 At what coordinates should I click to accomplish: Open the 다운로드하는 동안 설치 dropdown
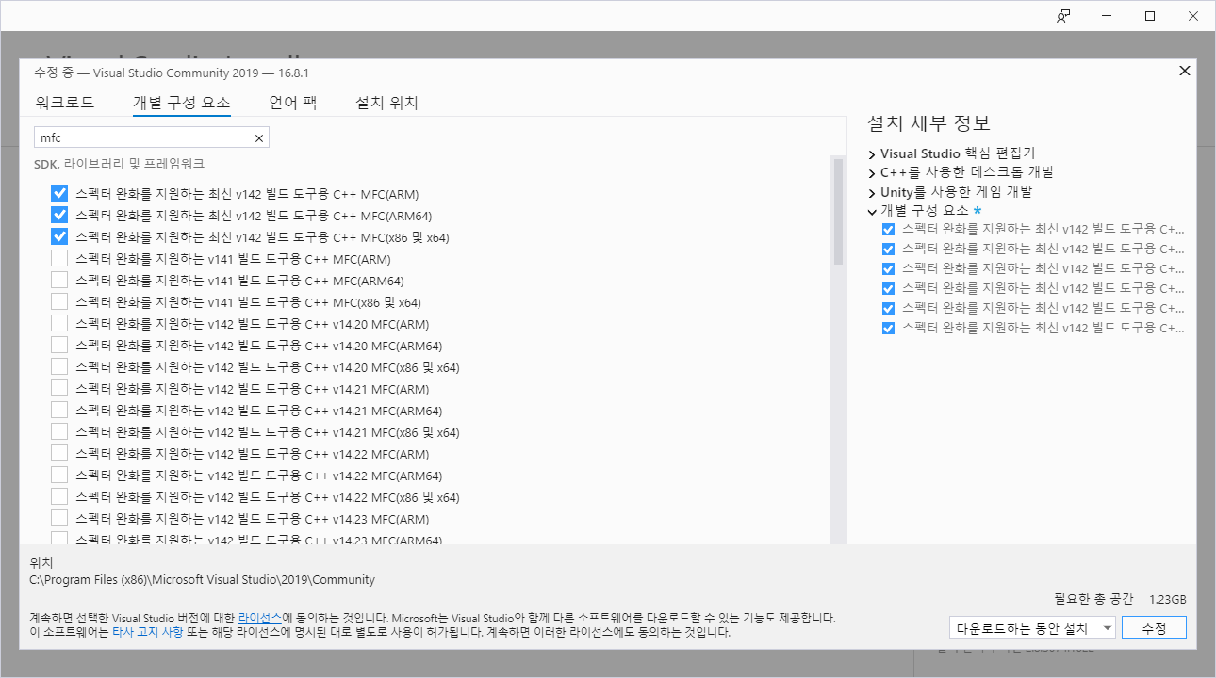1033,628
